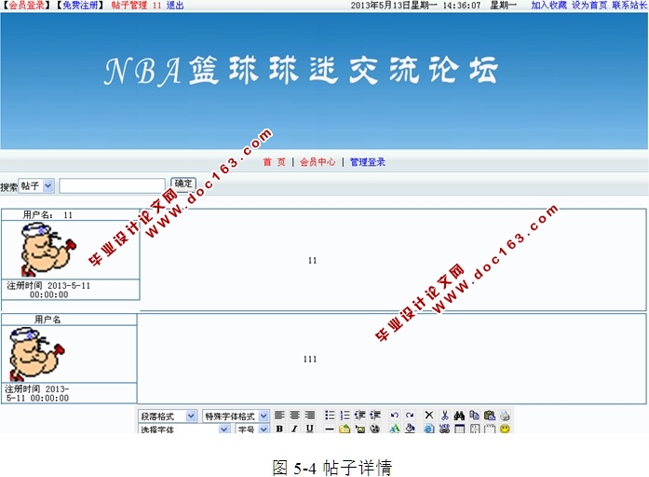The image size is (649, 477).
Task: Copy selection in editor toolbar
Action: pyautogui.click(x=474, y=415)
